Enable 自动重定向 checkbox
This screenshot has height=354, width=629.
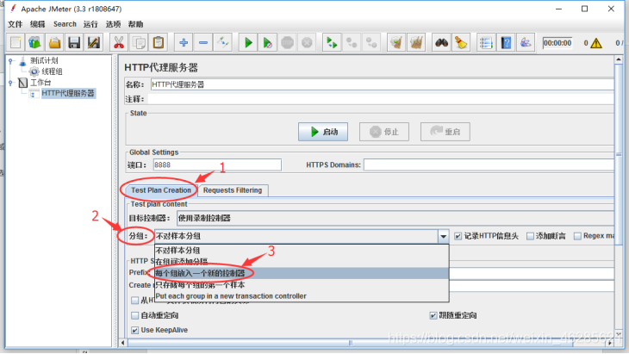click(135, 315)
